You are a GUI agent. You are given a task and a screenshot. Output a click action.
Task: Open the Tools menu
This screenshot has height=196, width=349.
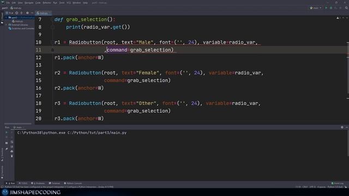62,3
